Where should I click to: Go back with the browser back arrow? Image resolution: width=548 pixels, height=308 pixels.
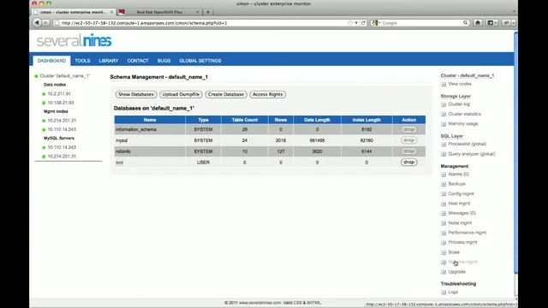point(37,23)
